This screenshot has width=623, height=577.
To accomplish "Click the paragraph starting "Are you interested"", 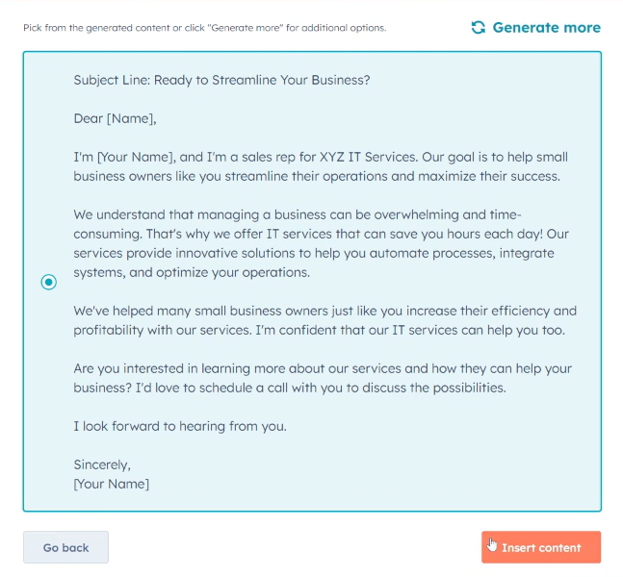I will 323,379.
